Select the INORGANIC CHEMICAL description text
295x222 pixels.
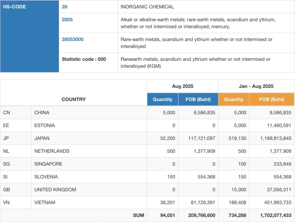point(147,7)
